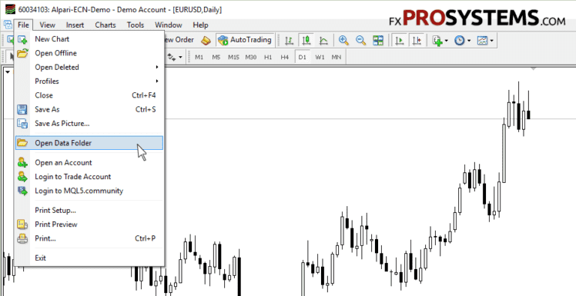Open the Charts menu
The height and width of the screenshot is (296, 576).
click(105, 25)
